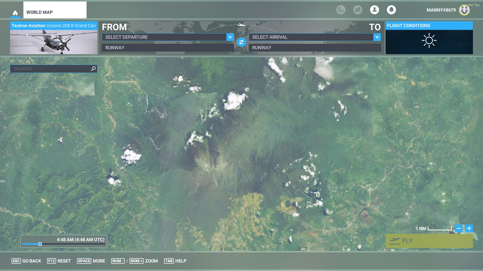Expand the Select Departure dropdown
Screen dimensions: 483x271
coord(230,37)
